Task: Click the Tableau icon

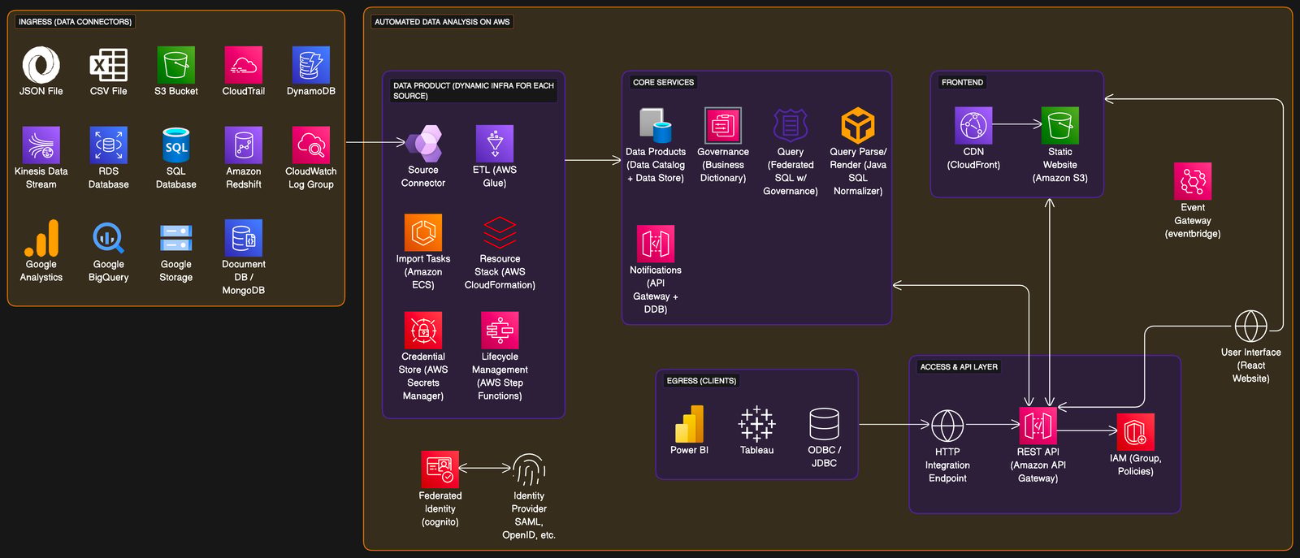Action: coord(756,425)
